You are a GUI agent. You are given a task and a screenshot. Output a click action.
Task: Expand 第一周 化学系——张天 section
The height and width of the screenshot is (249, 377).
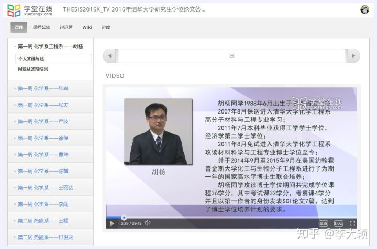click(x=50, y=105)
